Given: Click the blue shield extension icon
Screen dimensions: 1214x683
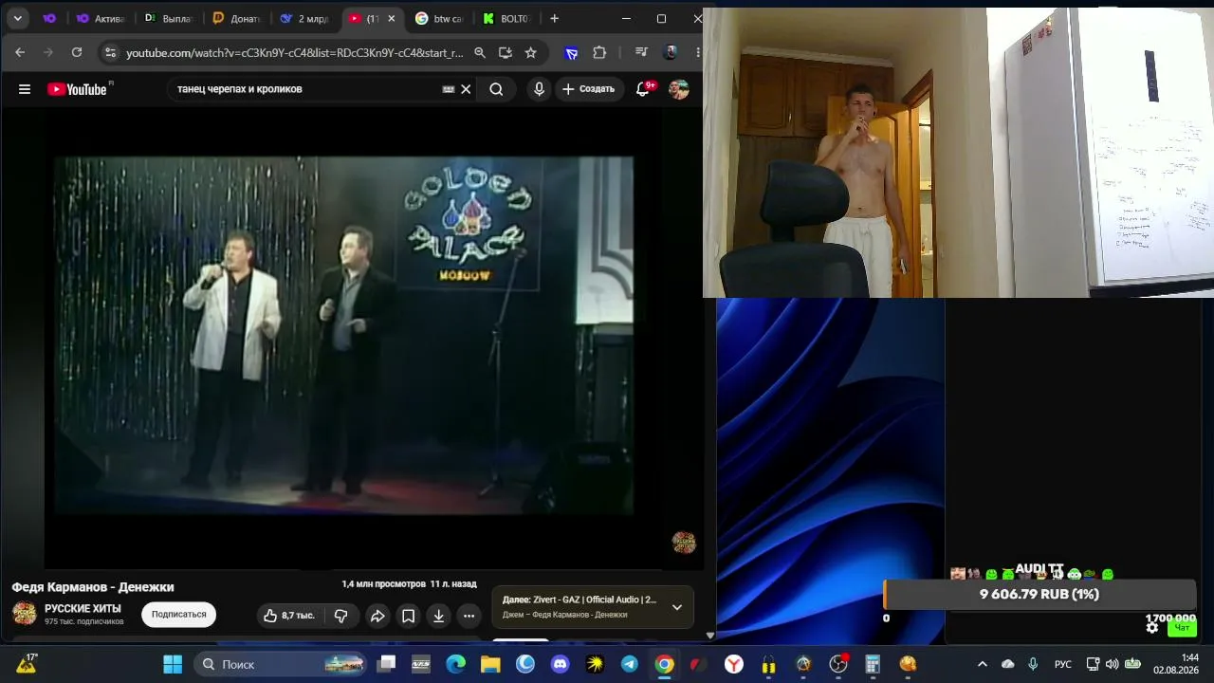Looking at the screenshot, I should click(x=571, y=53).
